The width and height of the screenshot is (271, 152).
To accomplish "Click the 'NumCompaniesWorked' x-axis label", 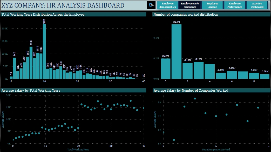I will [216, 149].
